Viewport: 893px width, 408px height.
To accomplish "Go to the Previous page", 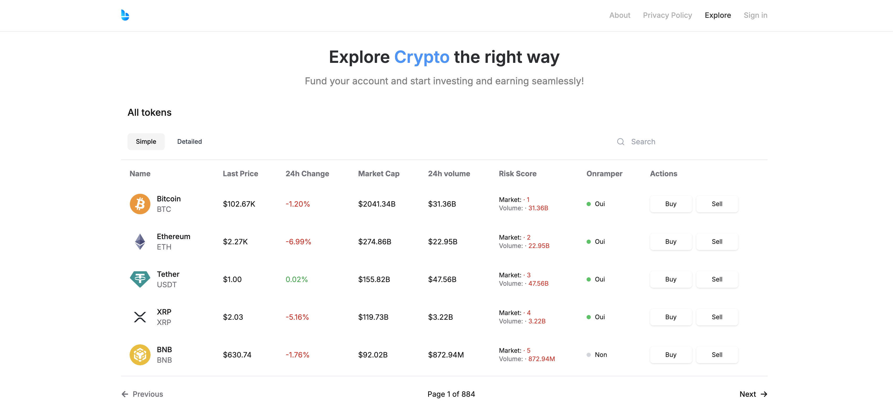I will tap(142, 394).
